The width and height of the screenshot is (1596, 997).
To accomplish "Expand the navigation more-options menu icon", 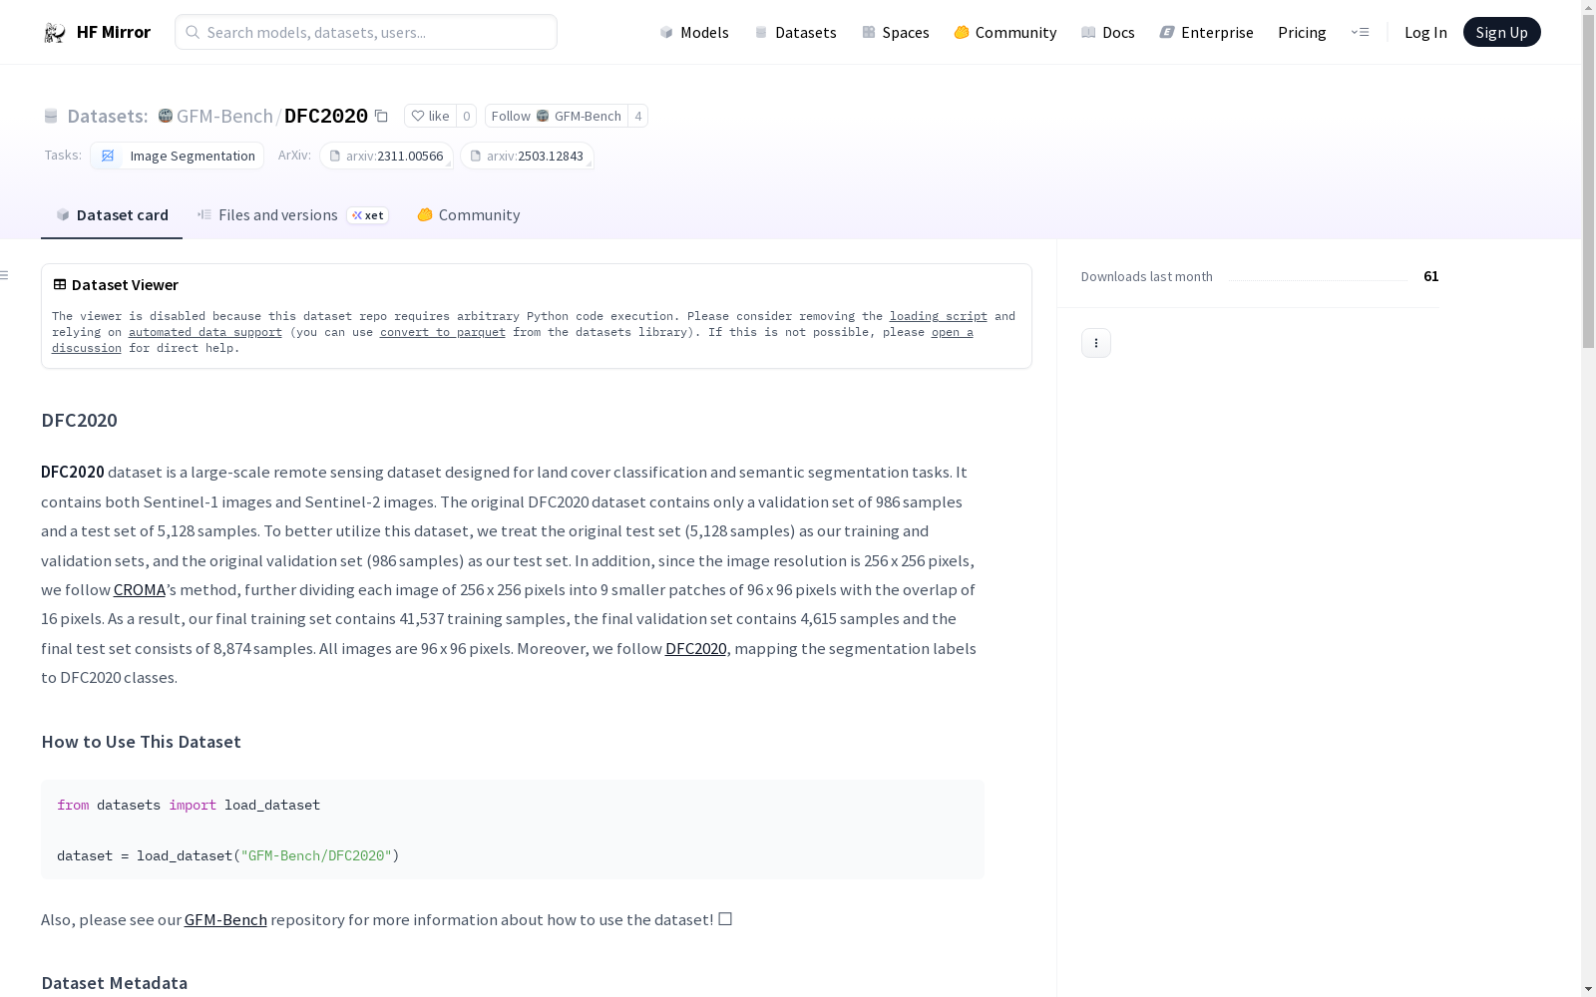I will tap(1360, 32).
